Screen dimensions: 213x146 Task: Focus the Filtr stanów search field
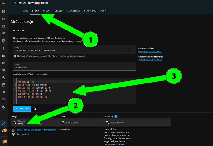[81, 123]
